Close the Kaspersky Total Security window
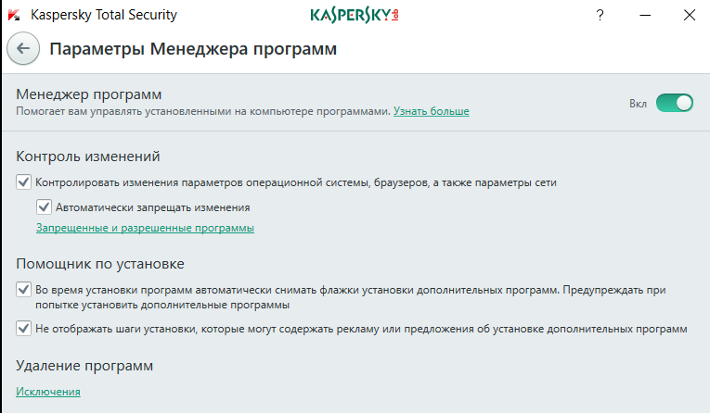Screen dimensions: 710x413 click(690, 15)
